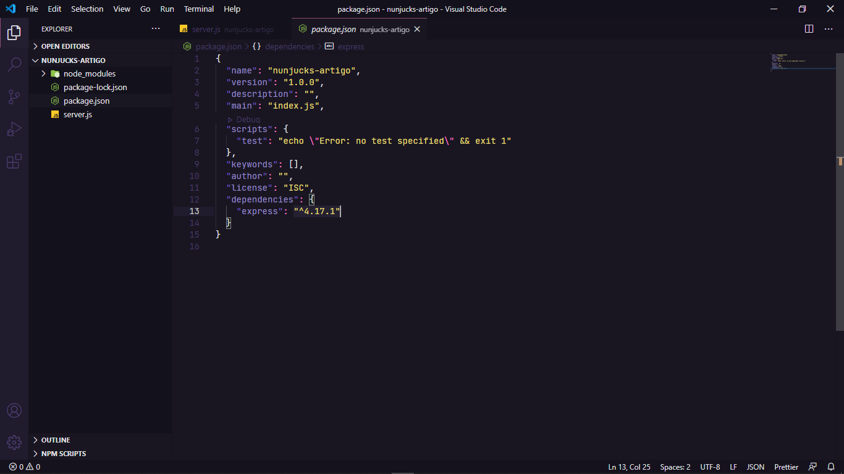Viewport: 844px width, 474px height.
Task: Collapse the NUNJUCKS-ARTIGO folder section
Action: point(100,60)
